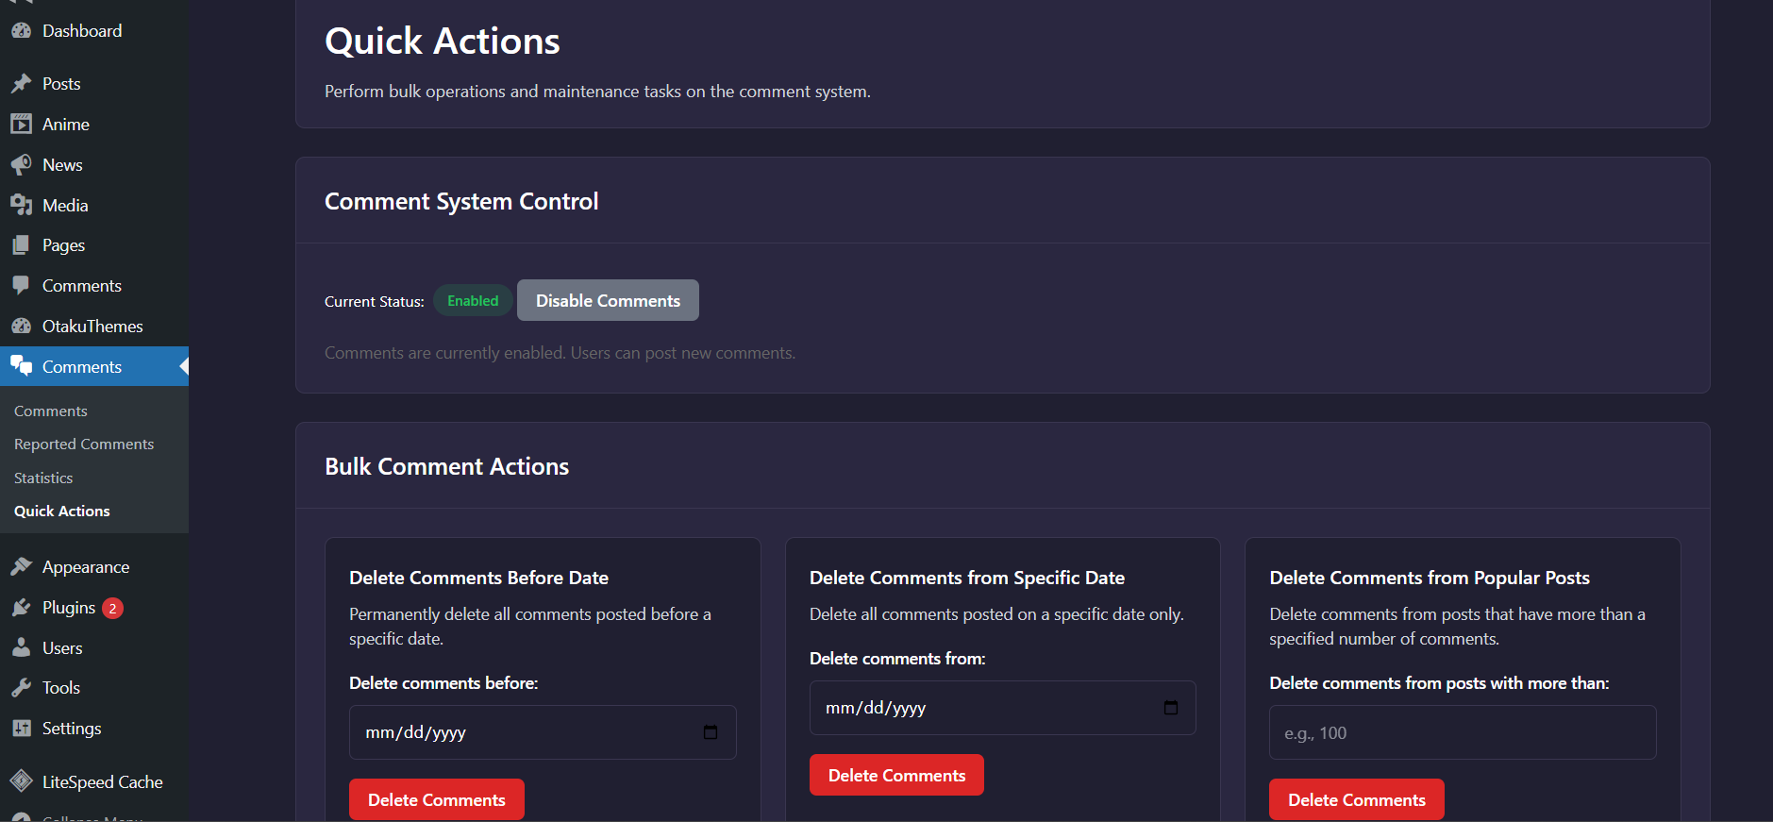The height and width of the screenshot is (822, 1773).
Task: Click the Tools wrench icon
Action: pyautogui.click(x=21, y=688)
